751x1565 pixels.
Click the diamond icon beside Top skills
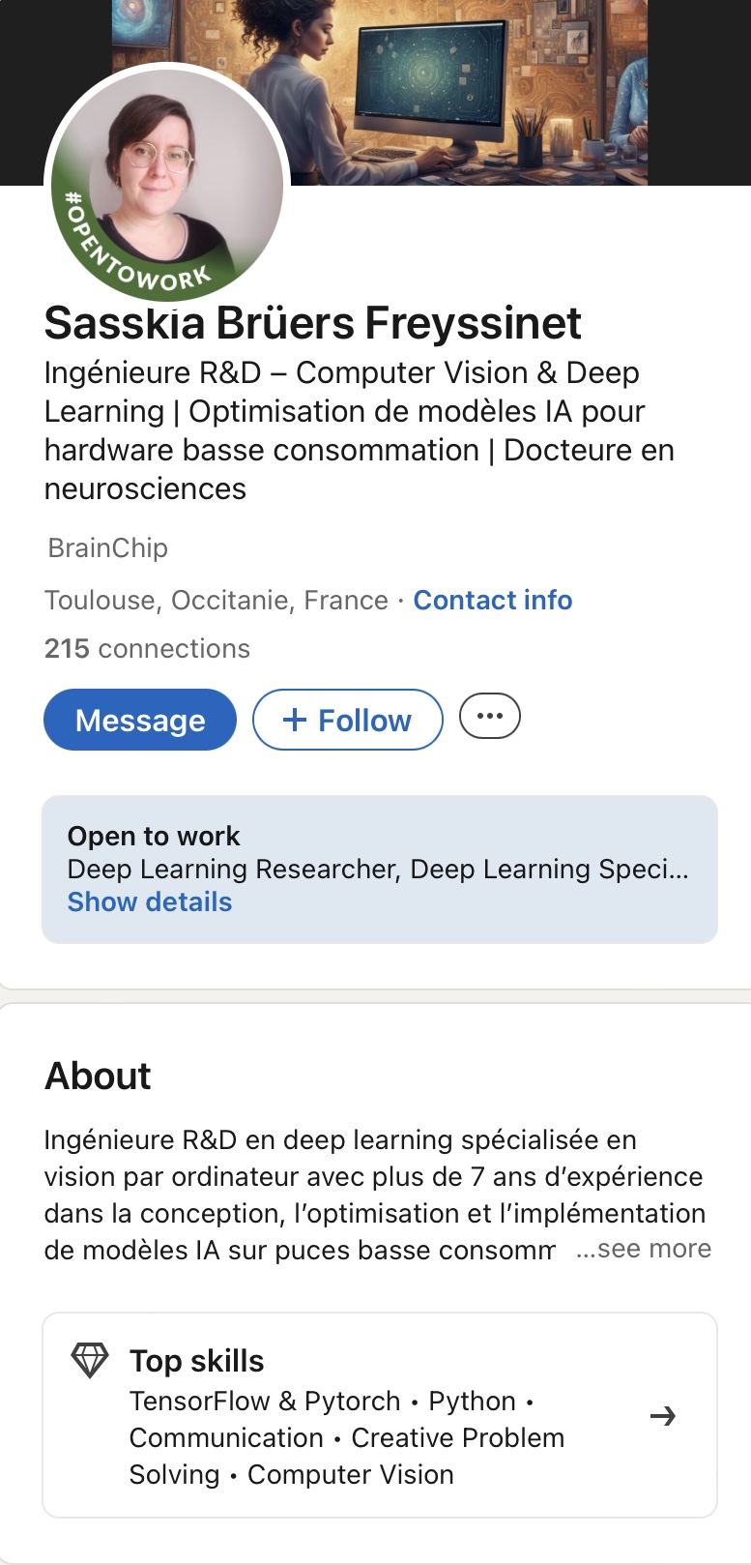[x=90, y=1360]
